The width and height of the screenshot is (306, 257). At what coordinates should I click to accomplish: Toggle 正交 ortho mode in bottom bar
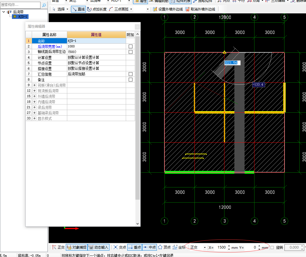(x=58, y=247)
